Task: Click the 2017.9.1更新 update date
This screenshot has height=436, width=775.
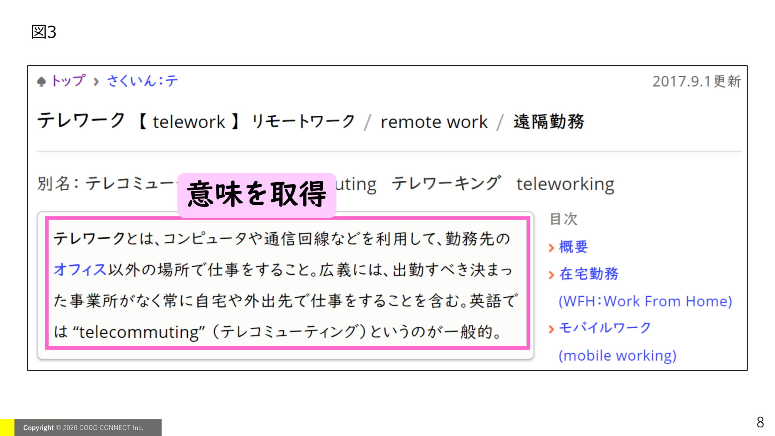Action: point(696,81)
